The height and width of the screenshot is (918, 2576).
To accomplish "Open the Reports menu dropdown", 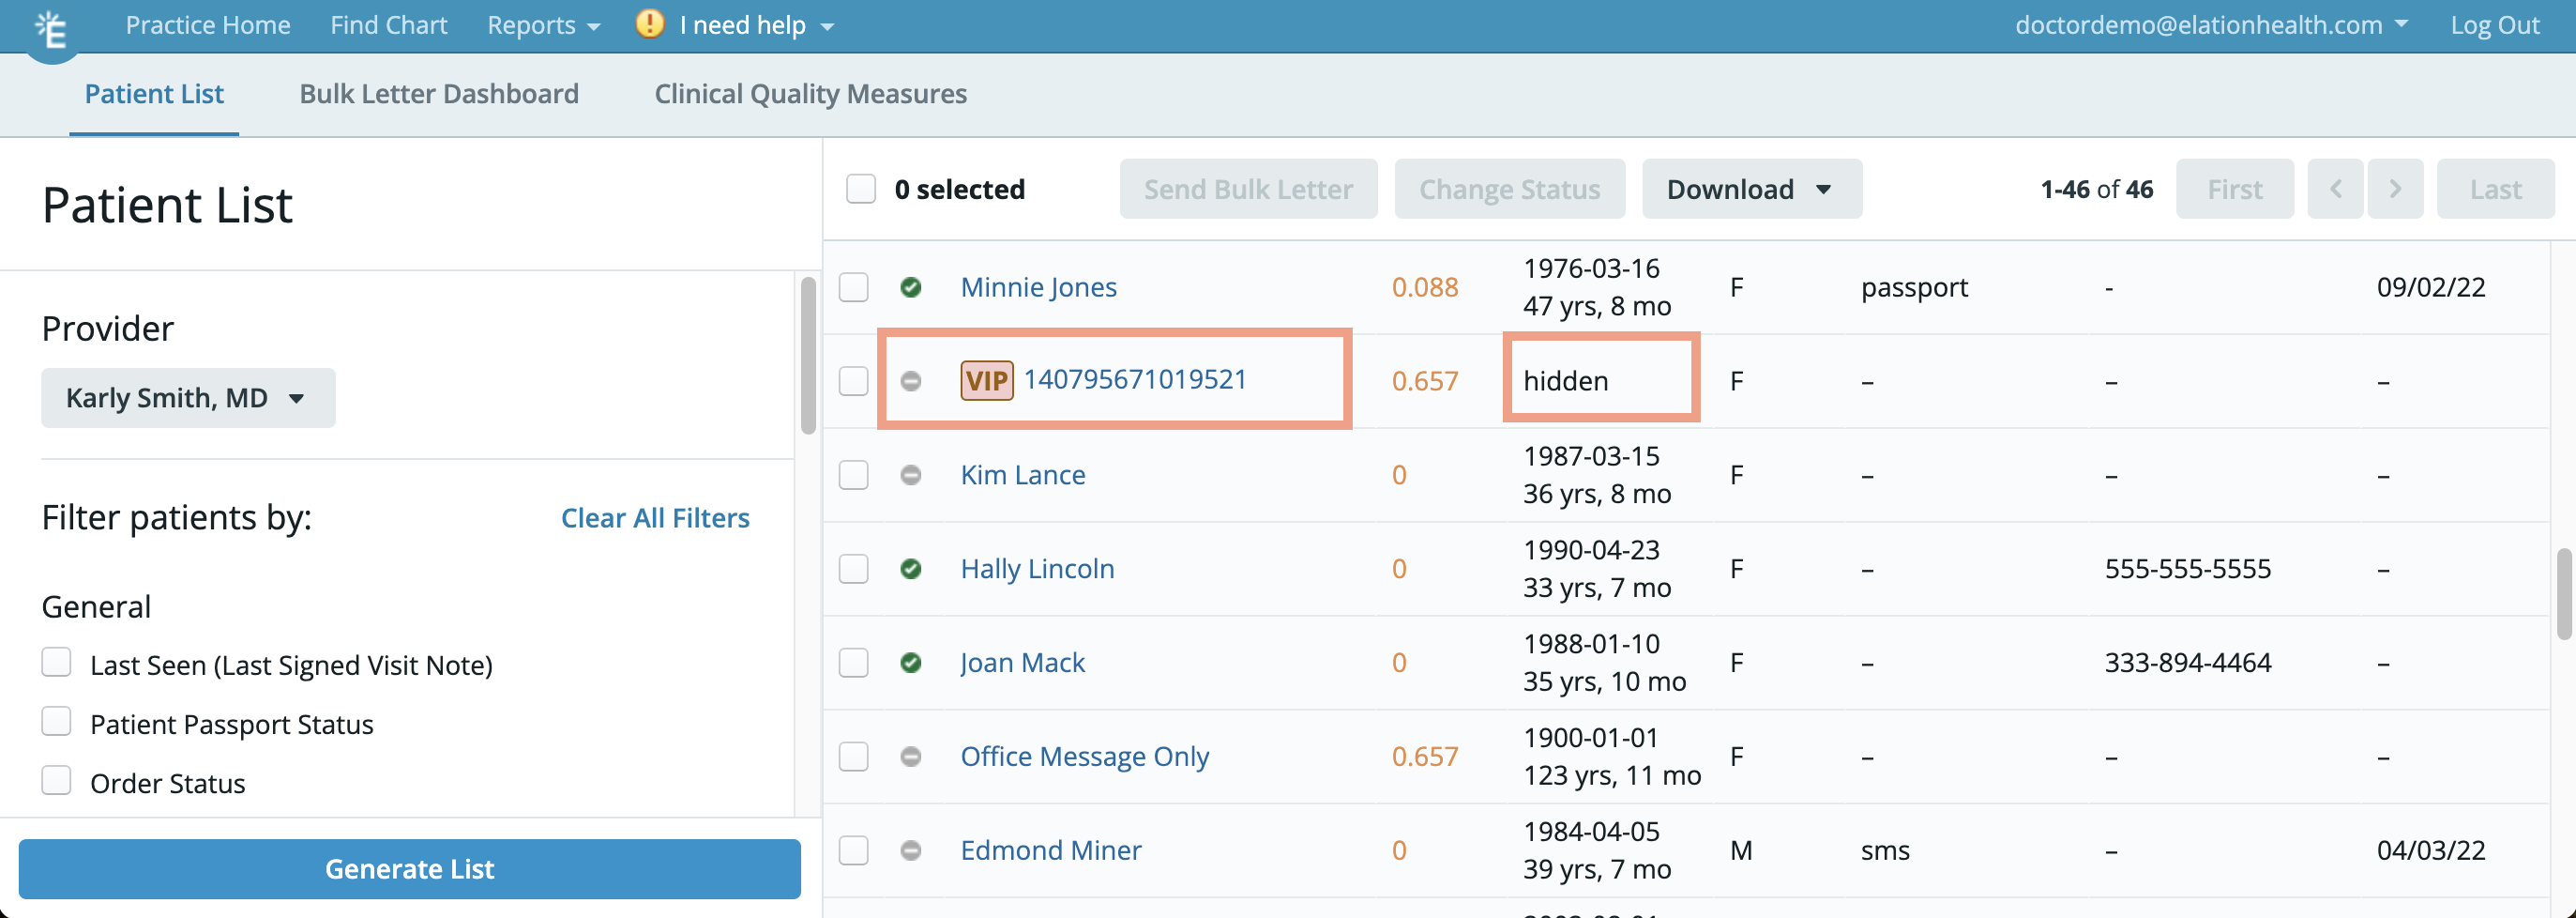I will pos(543,25).
